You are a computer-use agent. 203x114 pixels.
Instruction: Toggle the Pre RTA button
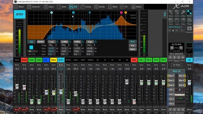133,46
